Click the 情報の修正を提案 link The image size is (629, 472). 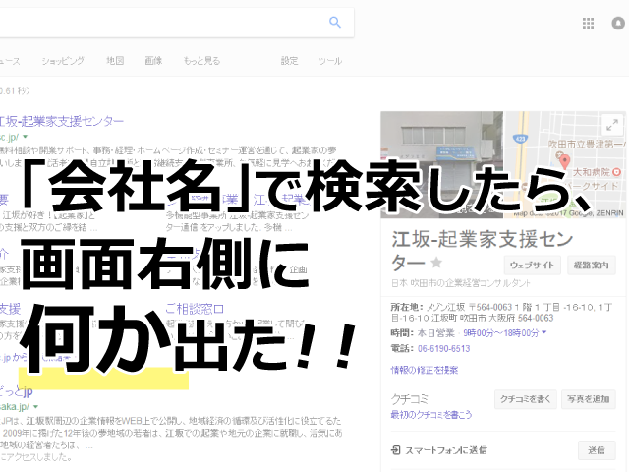(425, 370)
